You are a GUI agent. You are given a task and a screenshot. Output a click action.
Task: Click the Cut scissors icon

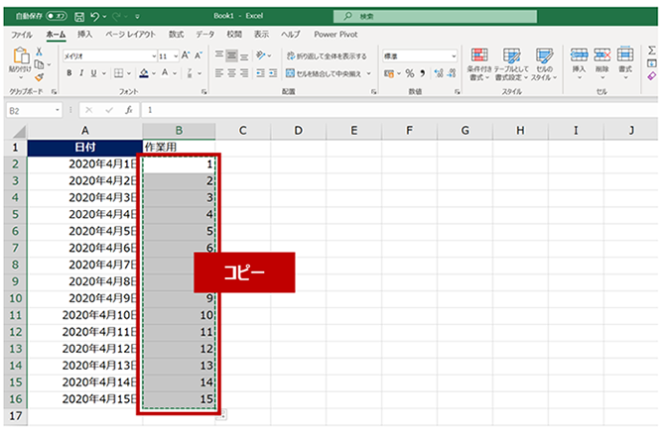[x=40, y=51]
